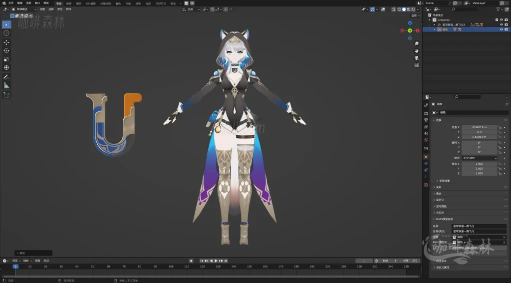Image resolution: width=511 pixels, height=283 pixels.
Task: Switch to rendered viewport shading
Action: [413, 9]
